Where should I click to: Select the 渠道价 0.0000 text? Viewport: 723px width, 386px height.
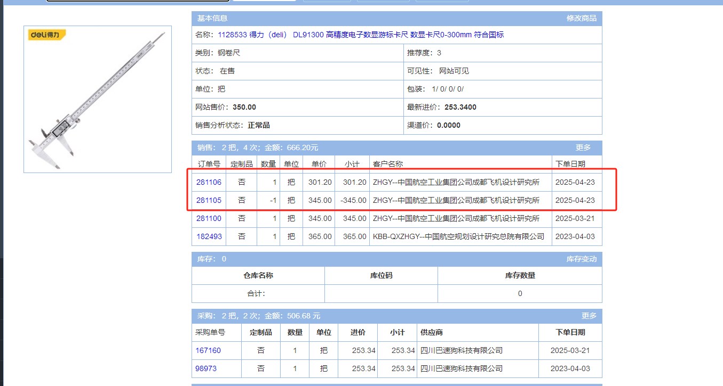[434, 125]
